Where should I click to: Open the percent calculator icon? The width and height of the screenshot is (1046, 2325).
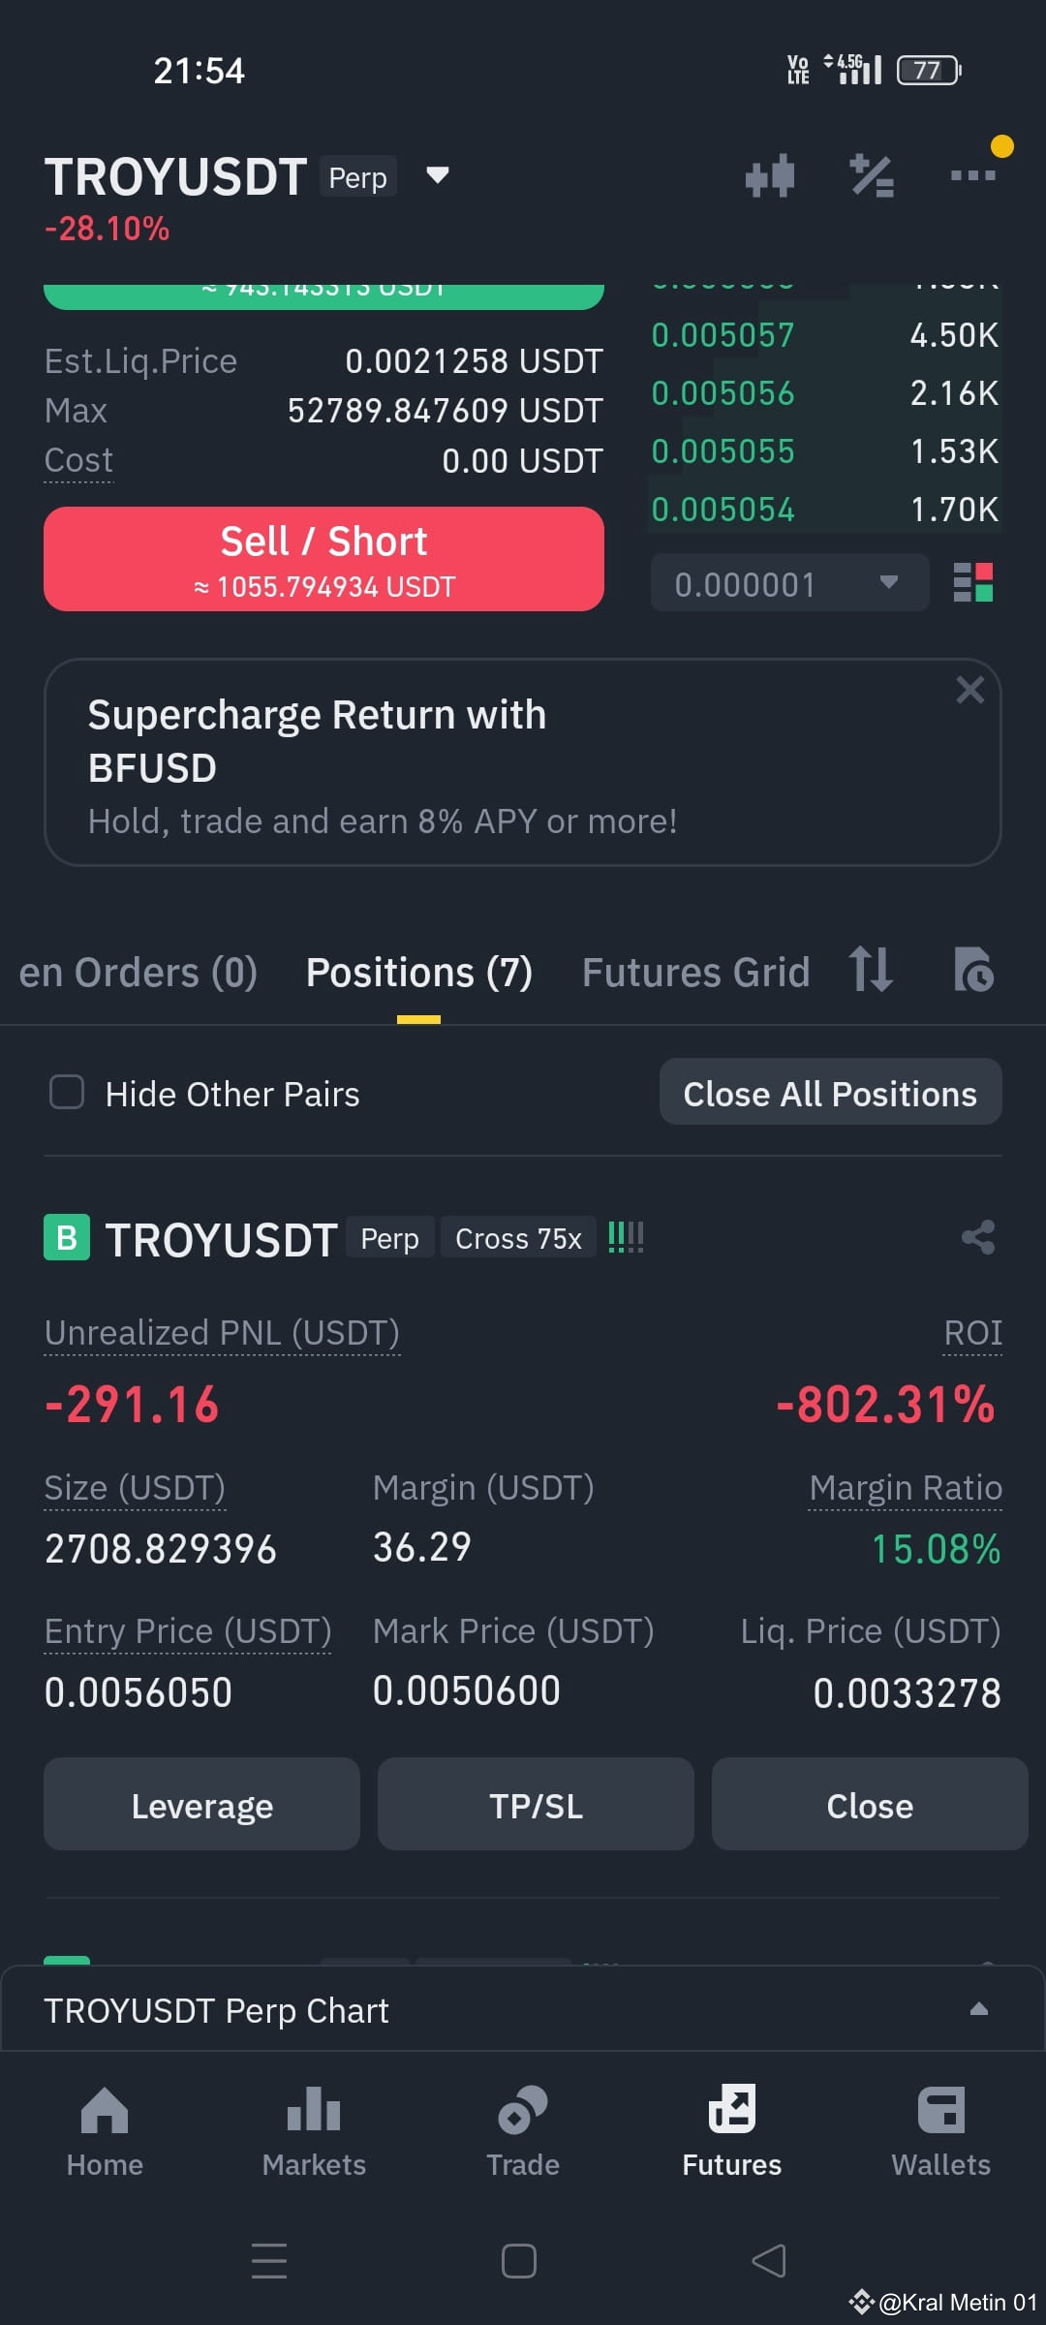click(x=872, y=176)
